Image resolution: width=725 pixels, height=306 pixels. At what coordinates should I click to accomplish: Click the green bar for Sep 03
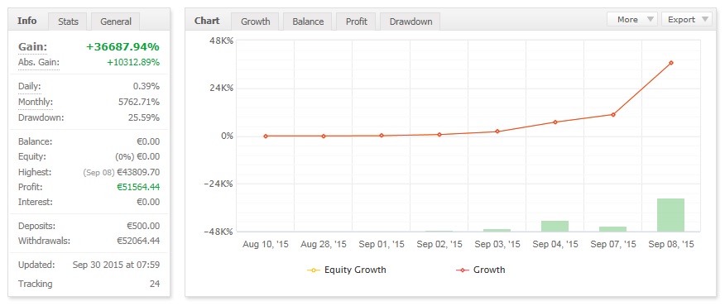coord(497,230)
